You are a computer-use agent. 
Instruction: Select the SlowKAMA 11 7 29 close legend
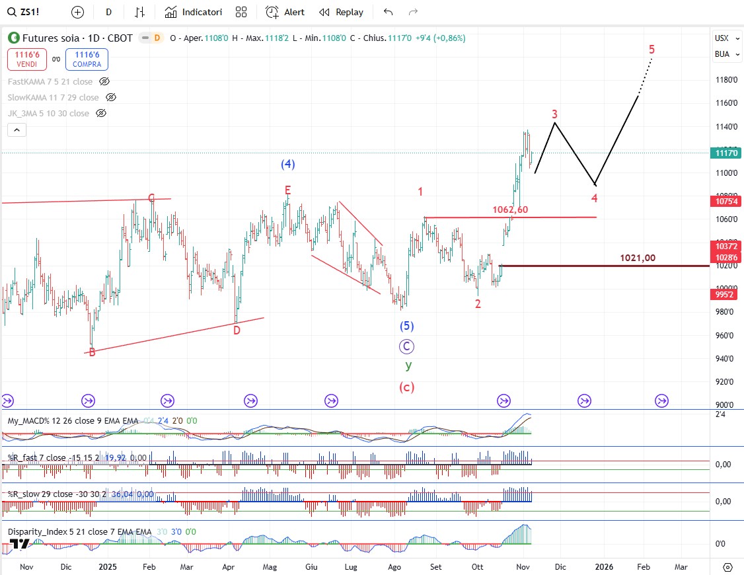point(53,97)
